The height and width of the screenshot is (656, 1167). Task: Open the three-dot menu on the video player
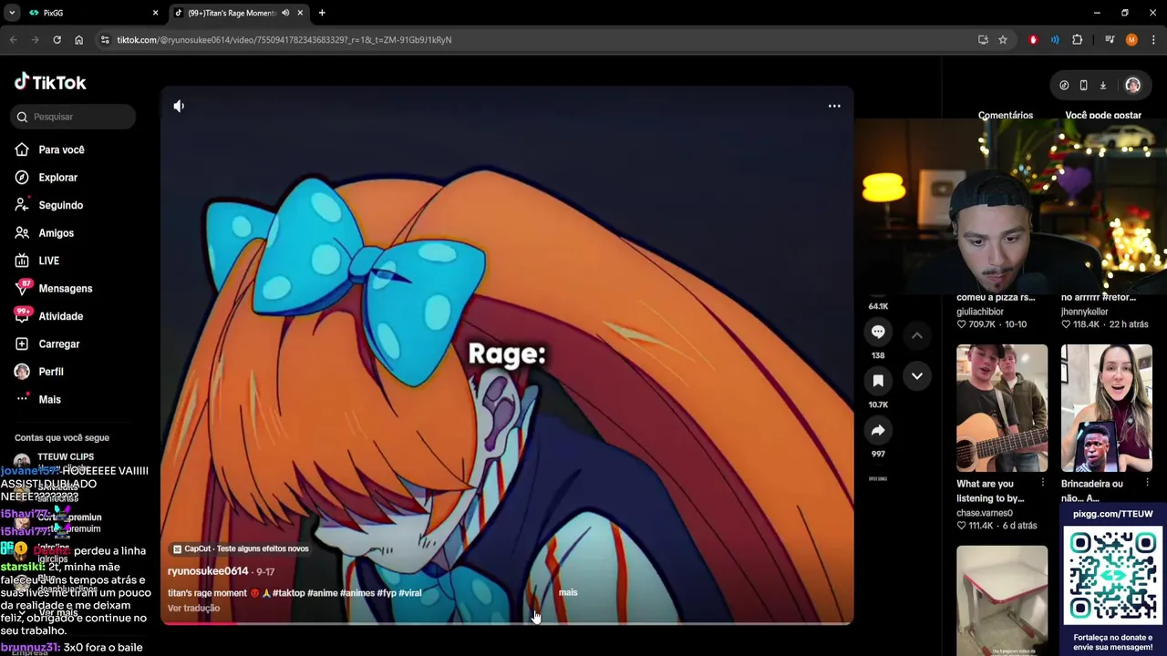(x=834, y=106)
